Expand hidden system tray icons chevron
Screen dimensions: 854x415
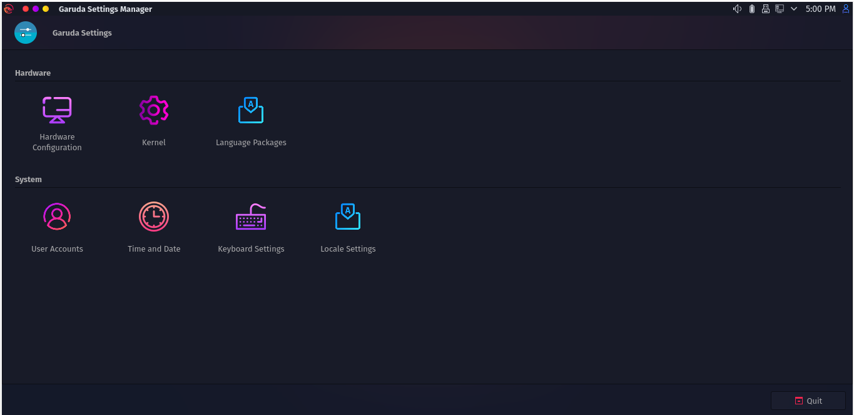coord(794,9)
